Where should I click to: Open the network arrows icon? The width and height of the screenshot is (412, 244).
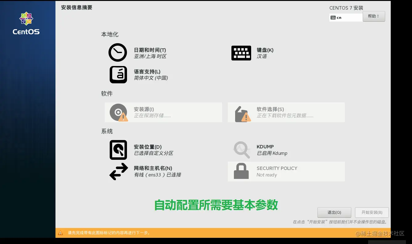119,172
